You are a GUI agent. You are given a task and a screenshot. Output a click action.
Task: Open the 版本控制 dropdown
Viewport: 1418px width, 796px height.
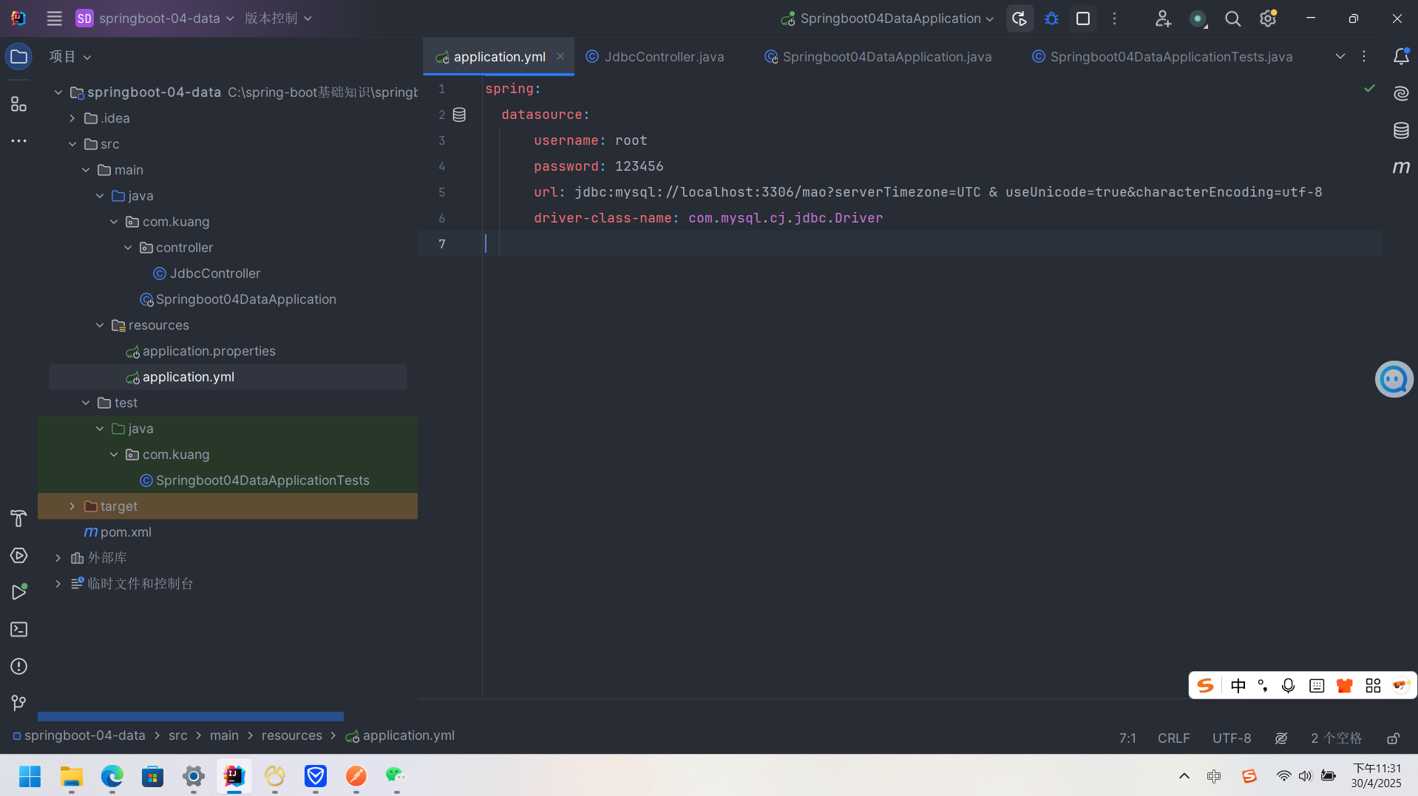click(278, 18)
